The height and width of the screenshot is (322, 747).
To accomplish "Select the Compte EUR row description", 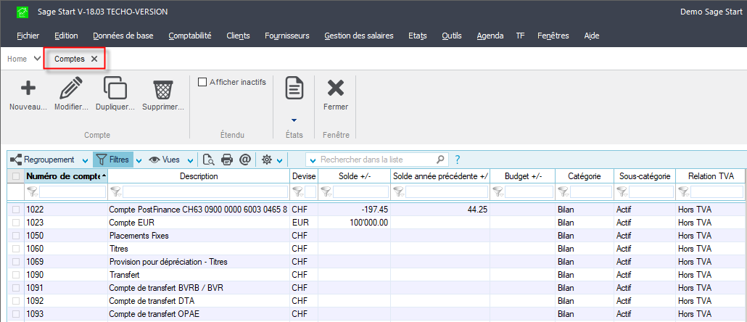I will (132, 223).
